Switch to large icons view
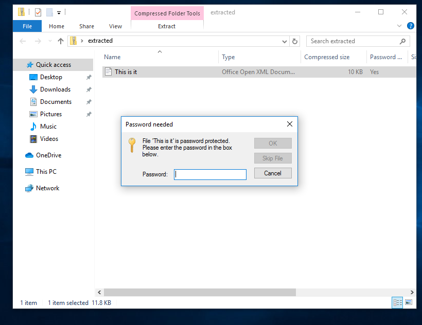The height and width of the screenshot is (325, 422). click(409, 302)
